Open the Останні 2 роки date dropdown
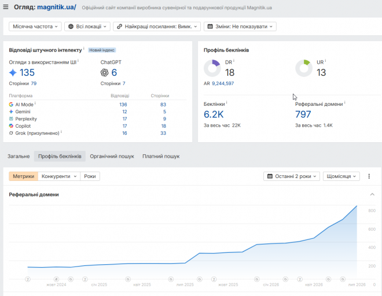The image size is (382, 296). [291, 176]
